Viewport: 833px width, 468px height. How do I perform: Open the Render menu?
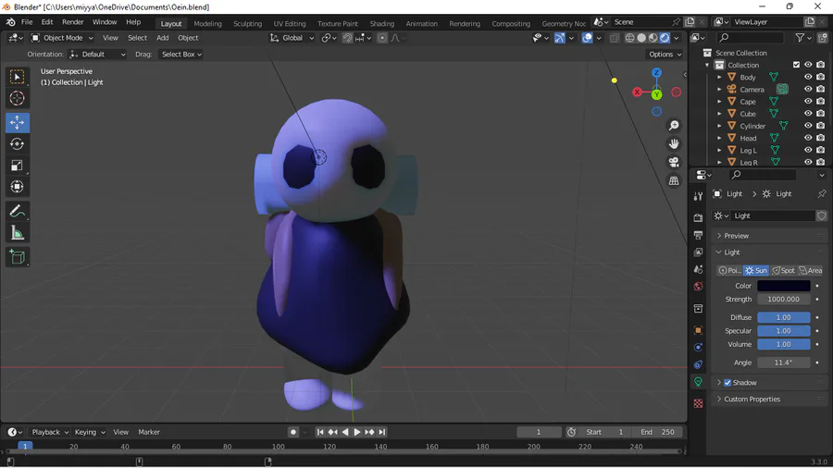tap(72, 22)
